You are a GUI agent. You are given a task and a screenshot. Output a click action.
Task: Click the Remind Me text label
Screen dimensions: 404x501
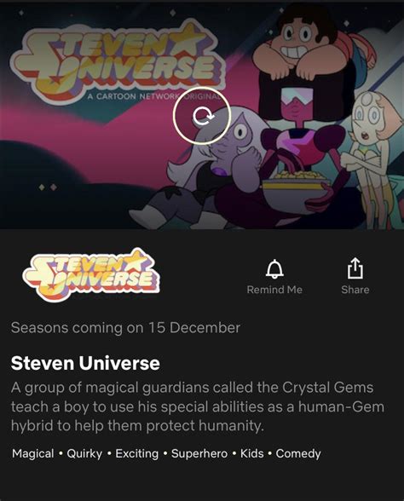point(274,290)
